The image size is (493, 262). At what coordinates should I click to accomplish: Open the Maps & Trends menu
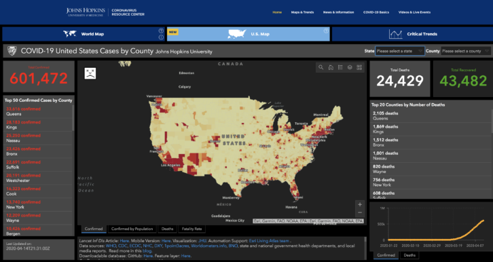click(302, 12)
